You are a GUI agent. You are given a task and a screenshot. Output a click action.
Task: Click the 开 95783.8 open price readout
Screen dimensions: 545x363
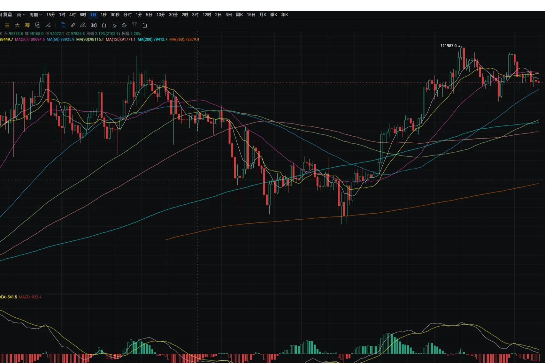coord(13,34)
